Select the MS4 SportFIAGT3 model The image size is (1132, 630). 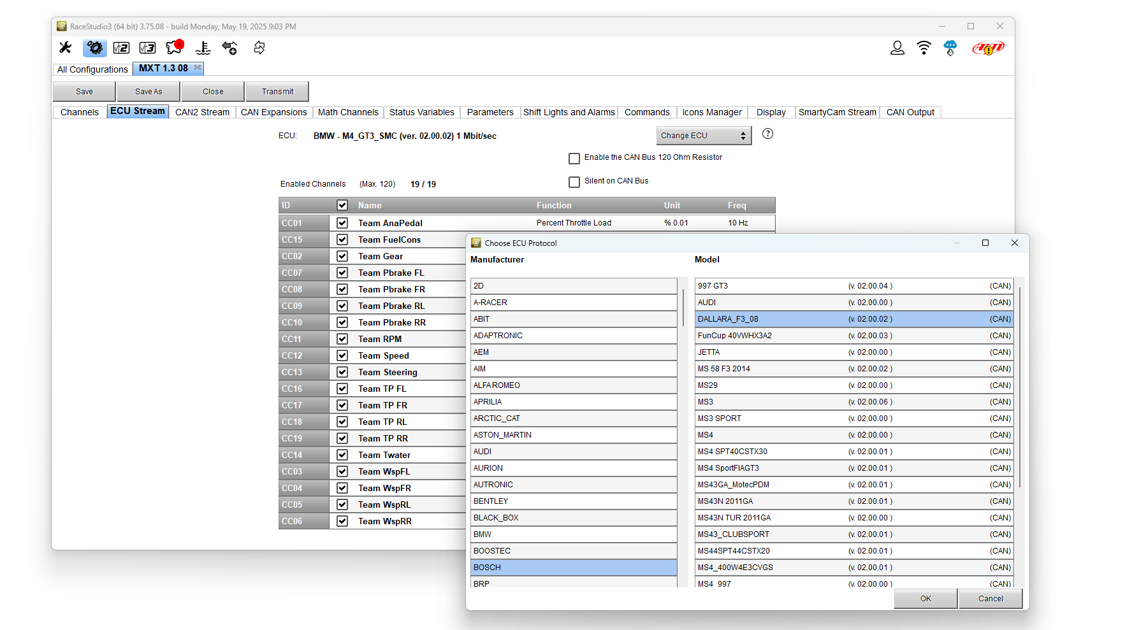tap(854, 468)
